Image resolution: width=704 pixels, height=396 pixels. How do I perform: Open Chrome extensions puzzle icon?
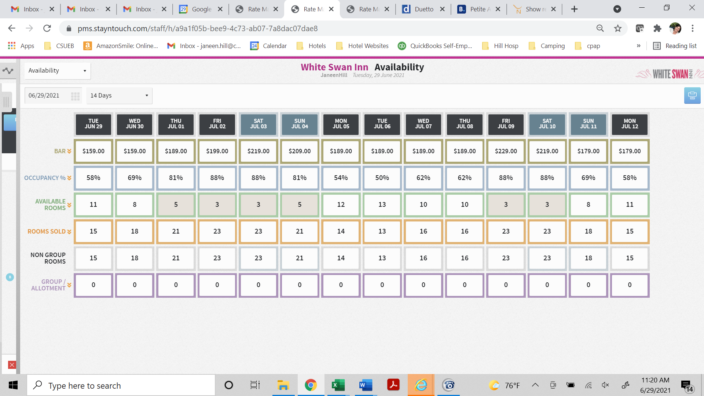657,28
